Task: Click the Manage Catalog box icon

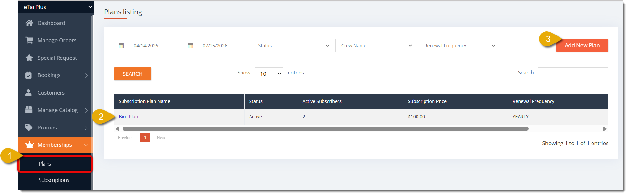Action: pyautogui.click(x=29, y=110)
